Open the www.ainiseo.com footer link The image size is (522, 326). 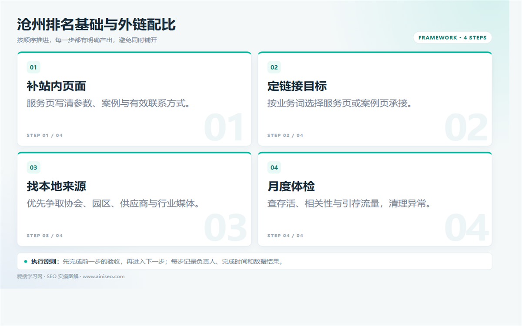[x=104, y=276]
